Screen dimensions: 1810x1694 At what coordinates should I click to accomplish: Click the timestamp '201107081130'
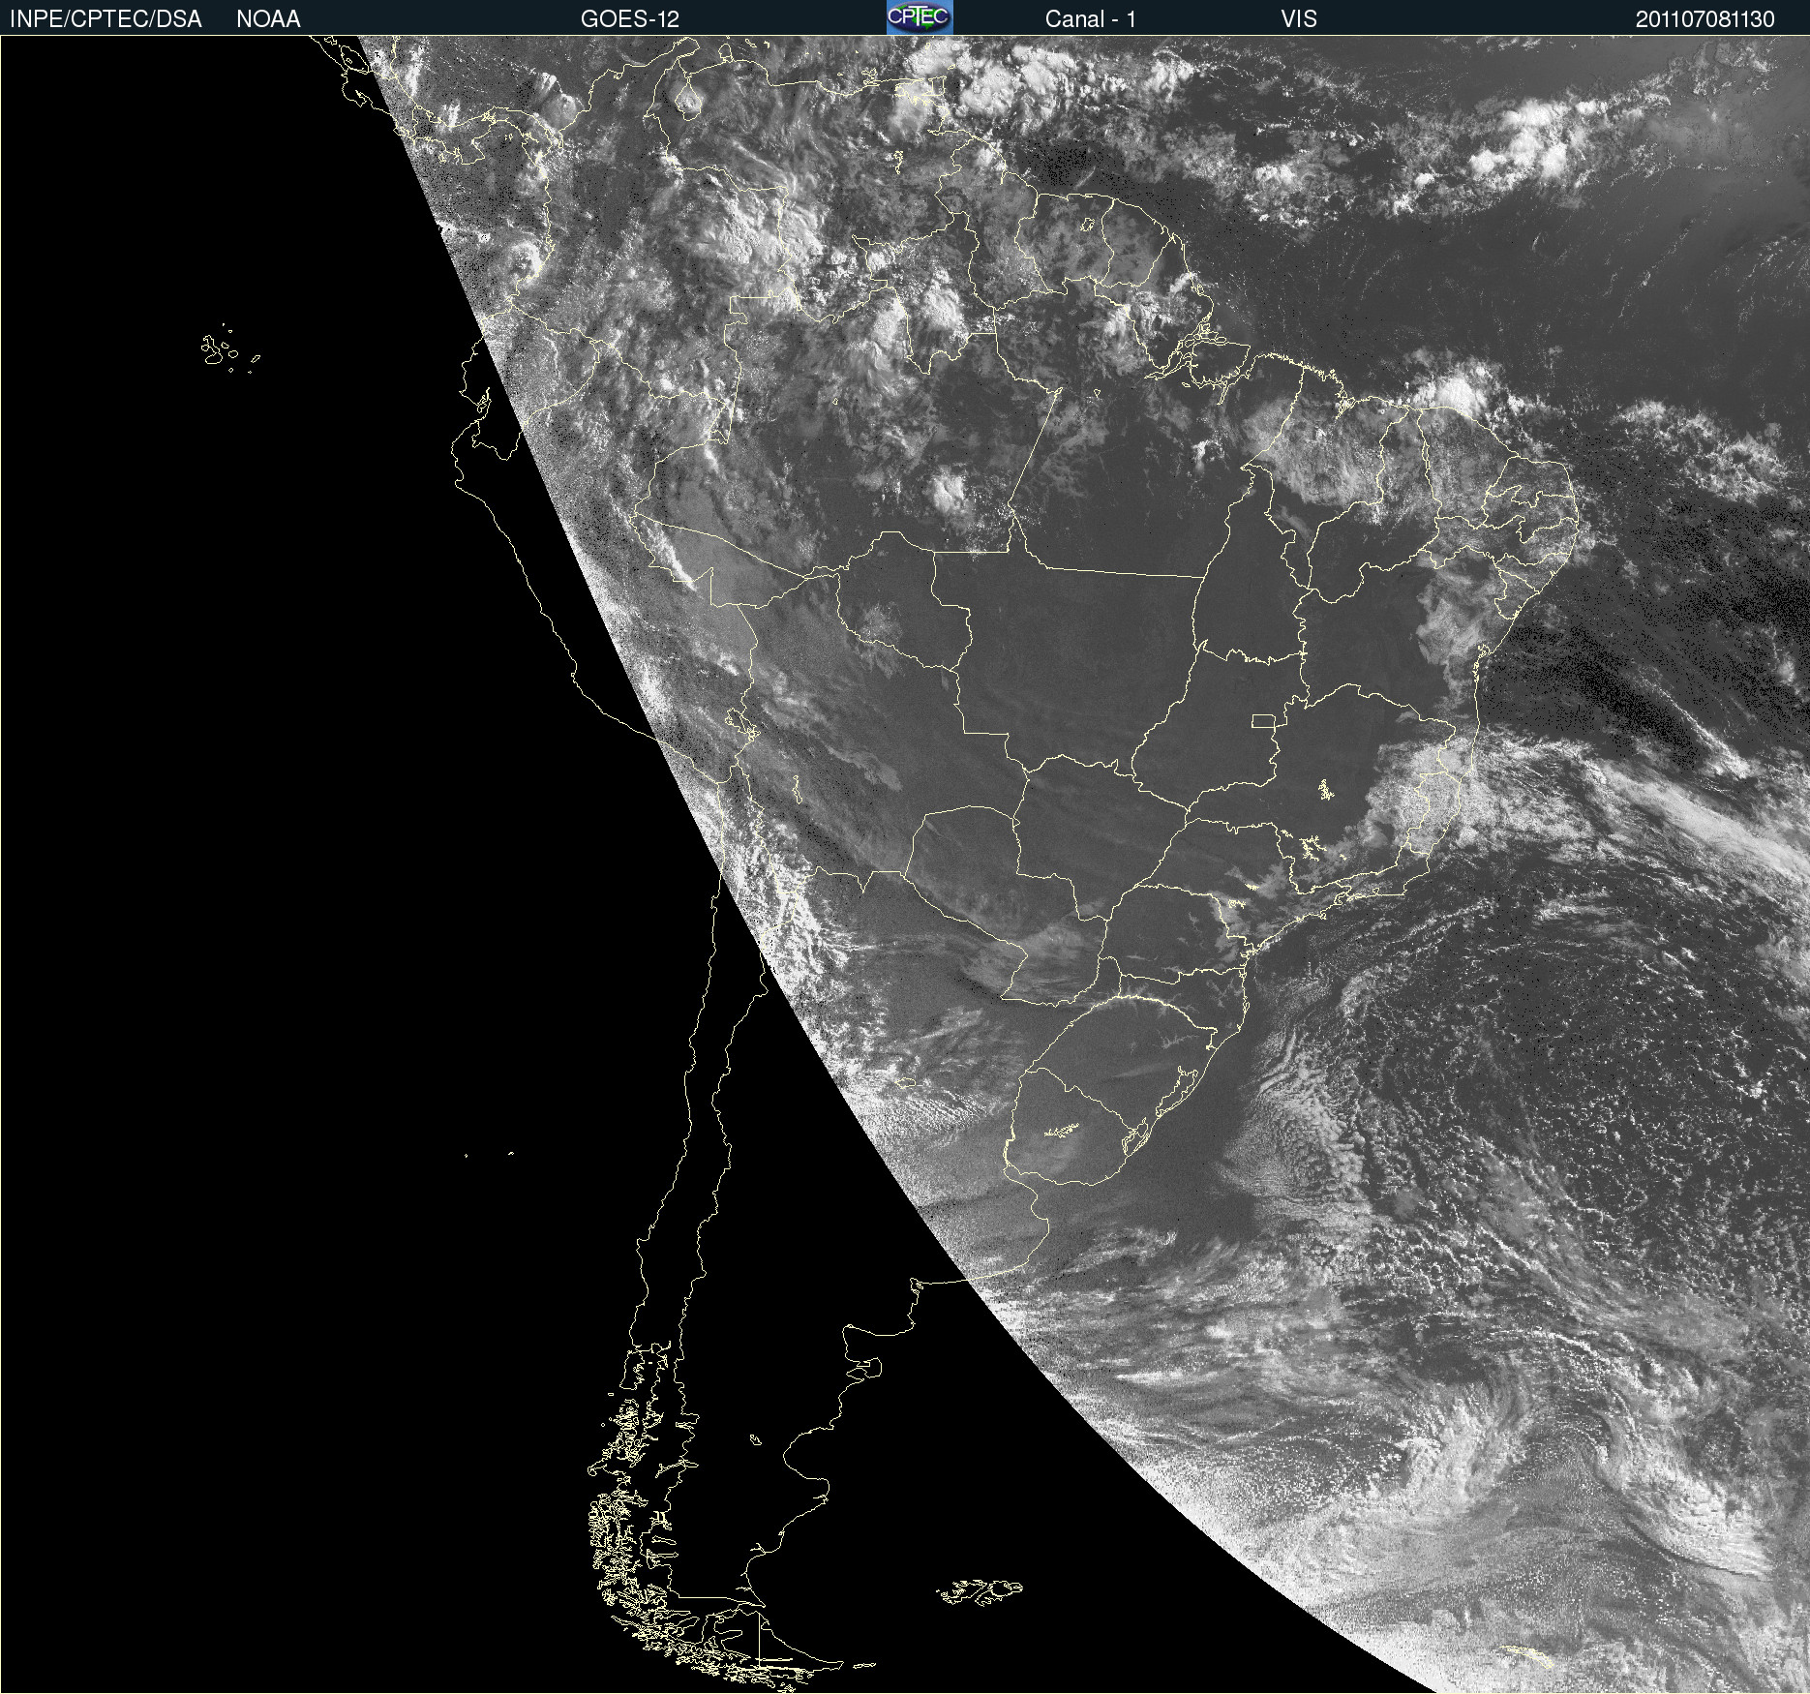(1705, 19)
